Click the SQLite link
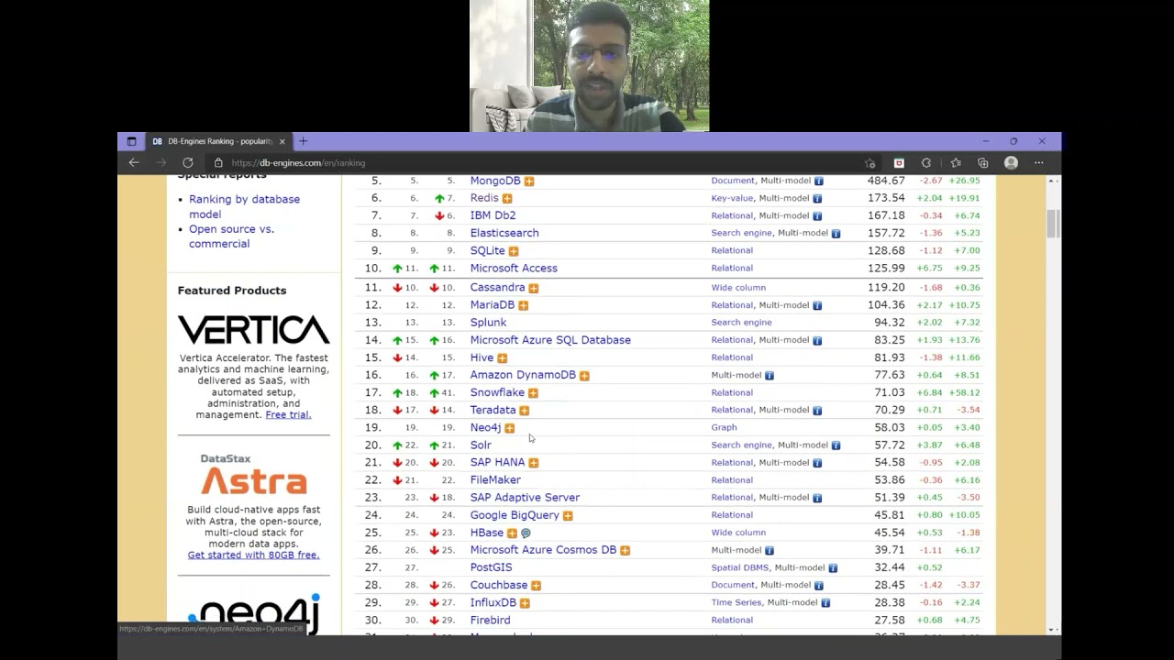This screenshot has height=660, width=1174. [488, 250]
